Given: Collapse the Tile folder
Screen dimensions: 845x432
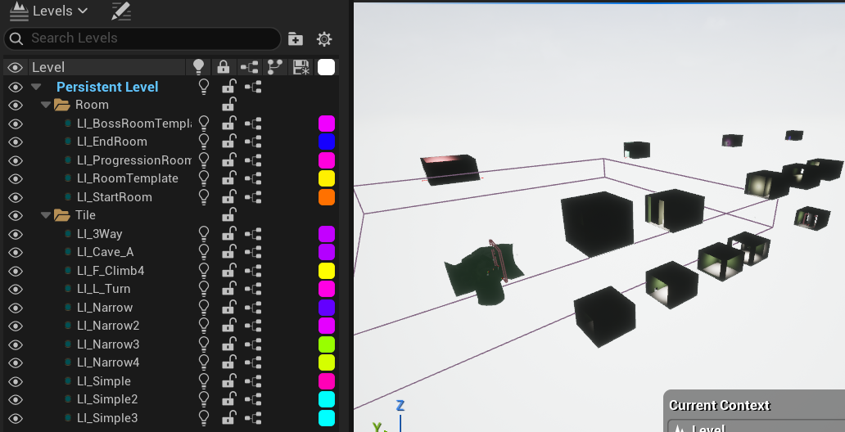Looking at the screenshot, I should pyautogui.click(x=46, y=215).
